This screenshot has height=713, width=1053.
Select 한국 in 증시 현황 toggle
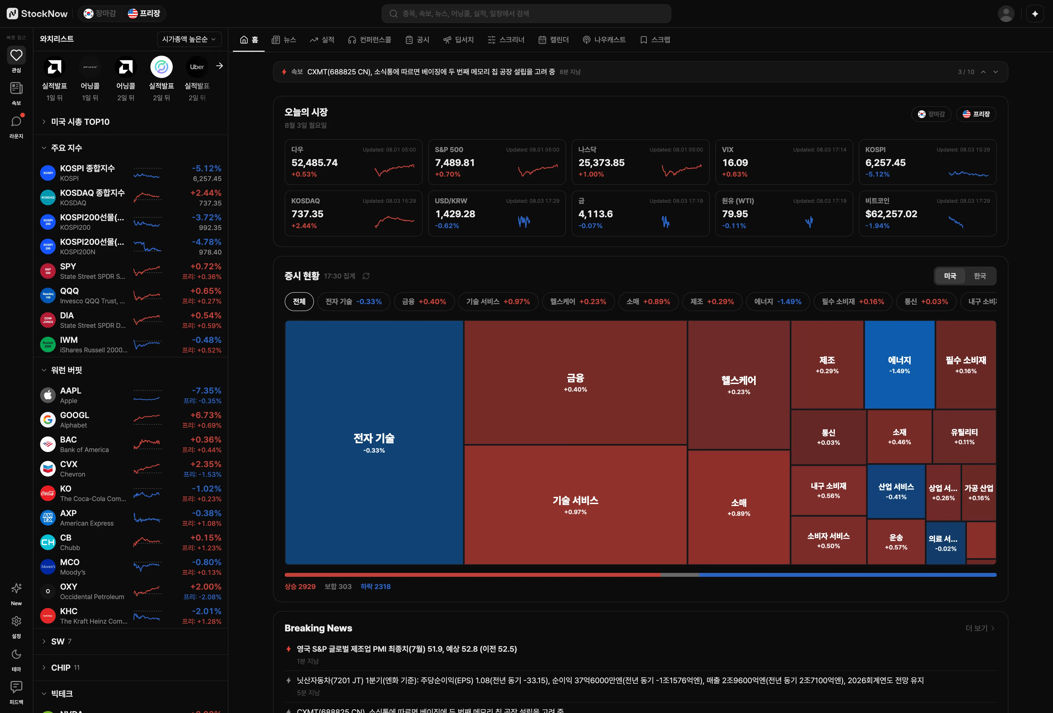click(980, 276)
